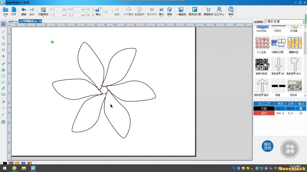Image resolution: width=307 pixels, height=172 pixels.
Task: Click the X position input field
Action: pyautogui.click(x=60, y=9)
